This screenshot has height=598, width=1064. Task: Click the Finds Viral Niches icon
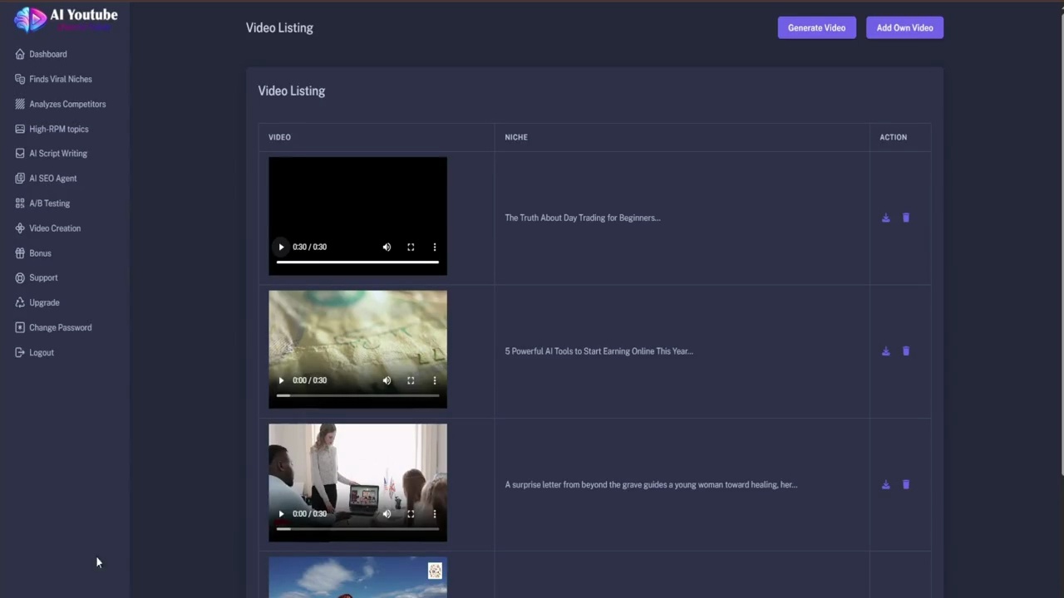click(20, 79)
